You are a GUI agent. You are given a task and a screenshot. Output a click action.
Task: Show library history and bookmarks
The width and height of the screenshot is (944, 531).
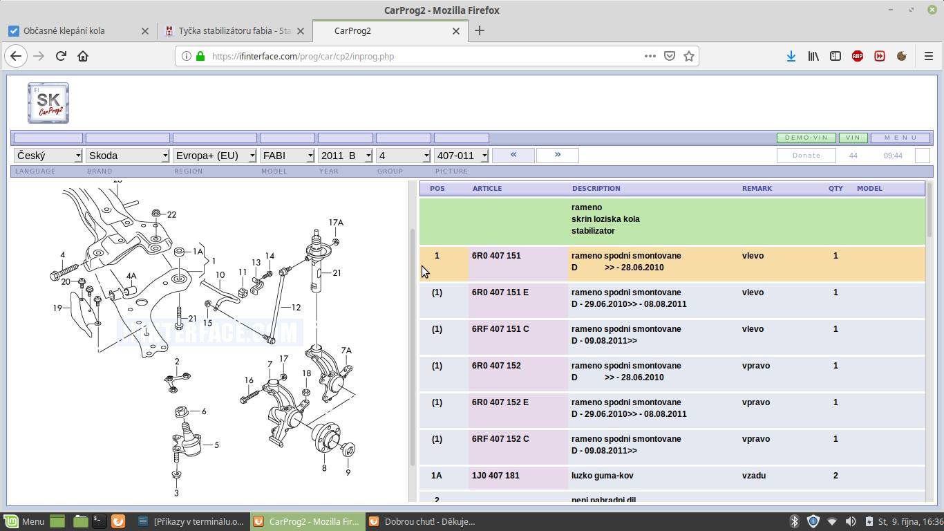coord(813,56)
